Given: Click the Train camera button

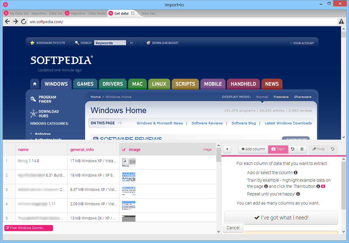Looking at the screenshot, I should (278, 149).
